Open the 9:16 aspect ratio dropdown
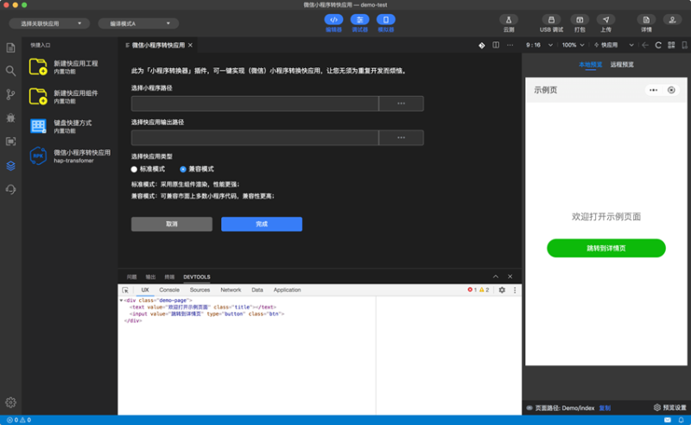Image resolution: width=691 pixels, height=425 pixels. tap(539, 45)
